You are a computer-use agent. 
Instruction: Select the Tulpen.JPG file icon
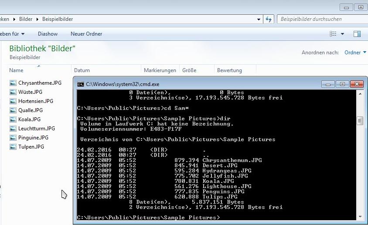13,147
